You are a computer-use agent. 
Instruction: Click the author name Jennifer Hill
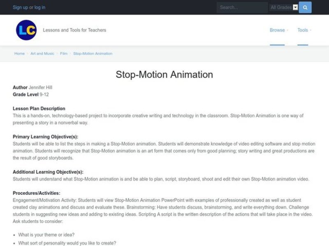[42, 87]
